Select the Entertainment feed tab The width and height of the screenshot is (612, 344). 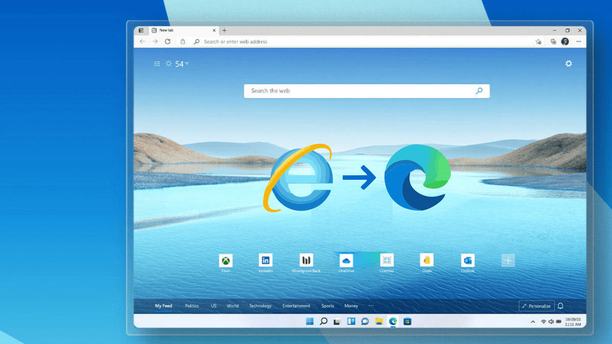click(296, 306)
